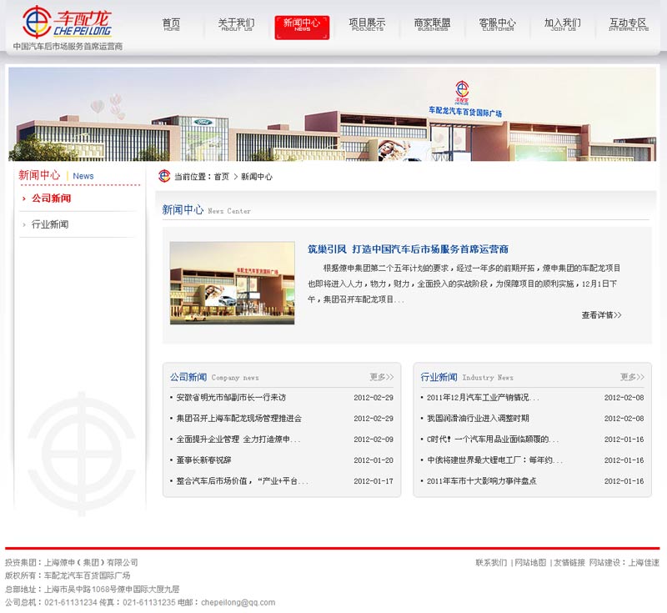Open article 我国润滑油行业进入调整时期
The width and height of the screenshot is (667, 613).
478,418
